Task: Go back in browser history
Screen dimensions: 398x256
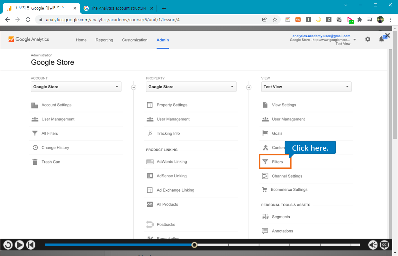Action: (x=7, y=20)
